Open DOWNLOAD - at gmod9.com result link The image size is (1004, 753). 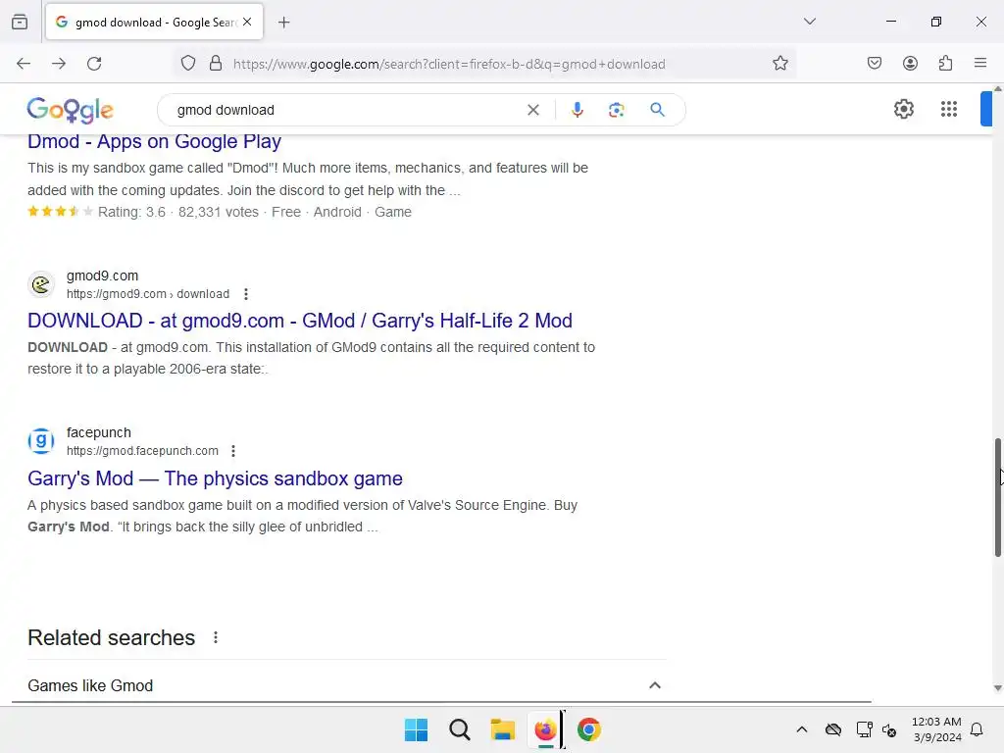pyautogui.click(x=300, y=321)
